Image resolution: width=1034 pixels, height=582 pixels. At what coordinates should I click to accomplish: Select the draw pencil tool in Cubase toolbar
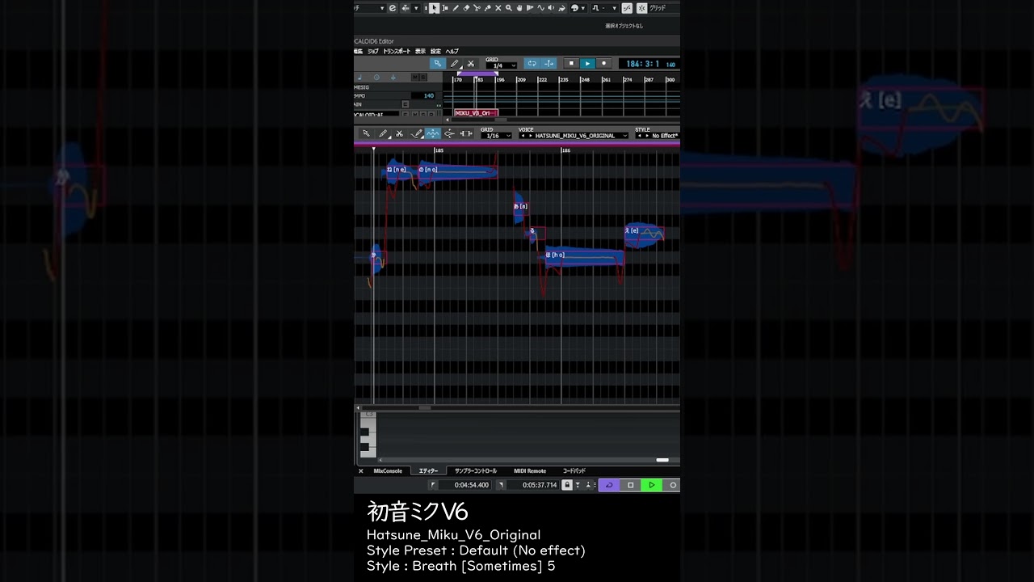coord(456,8)
